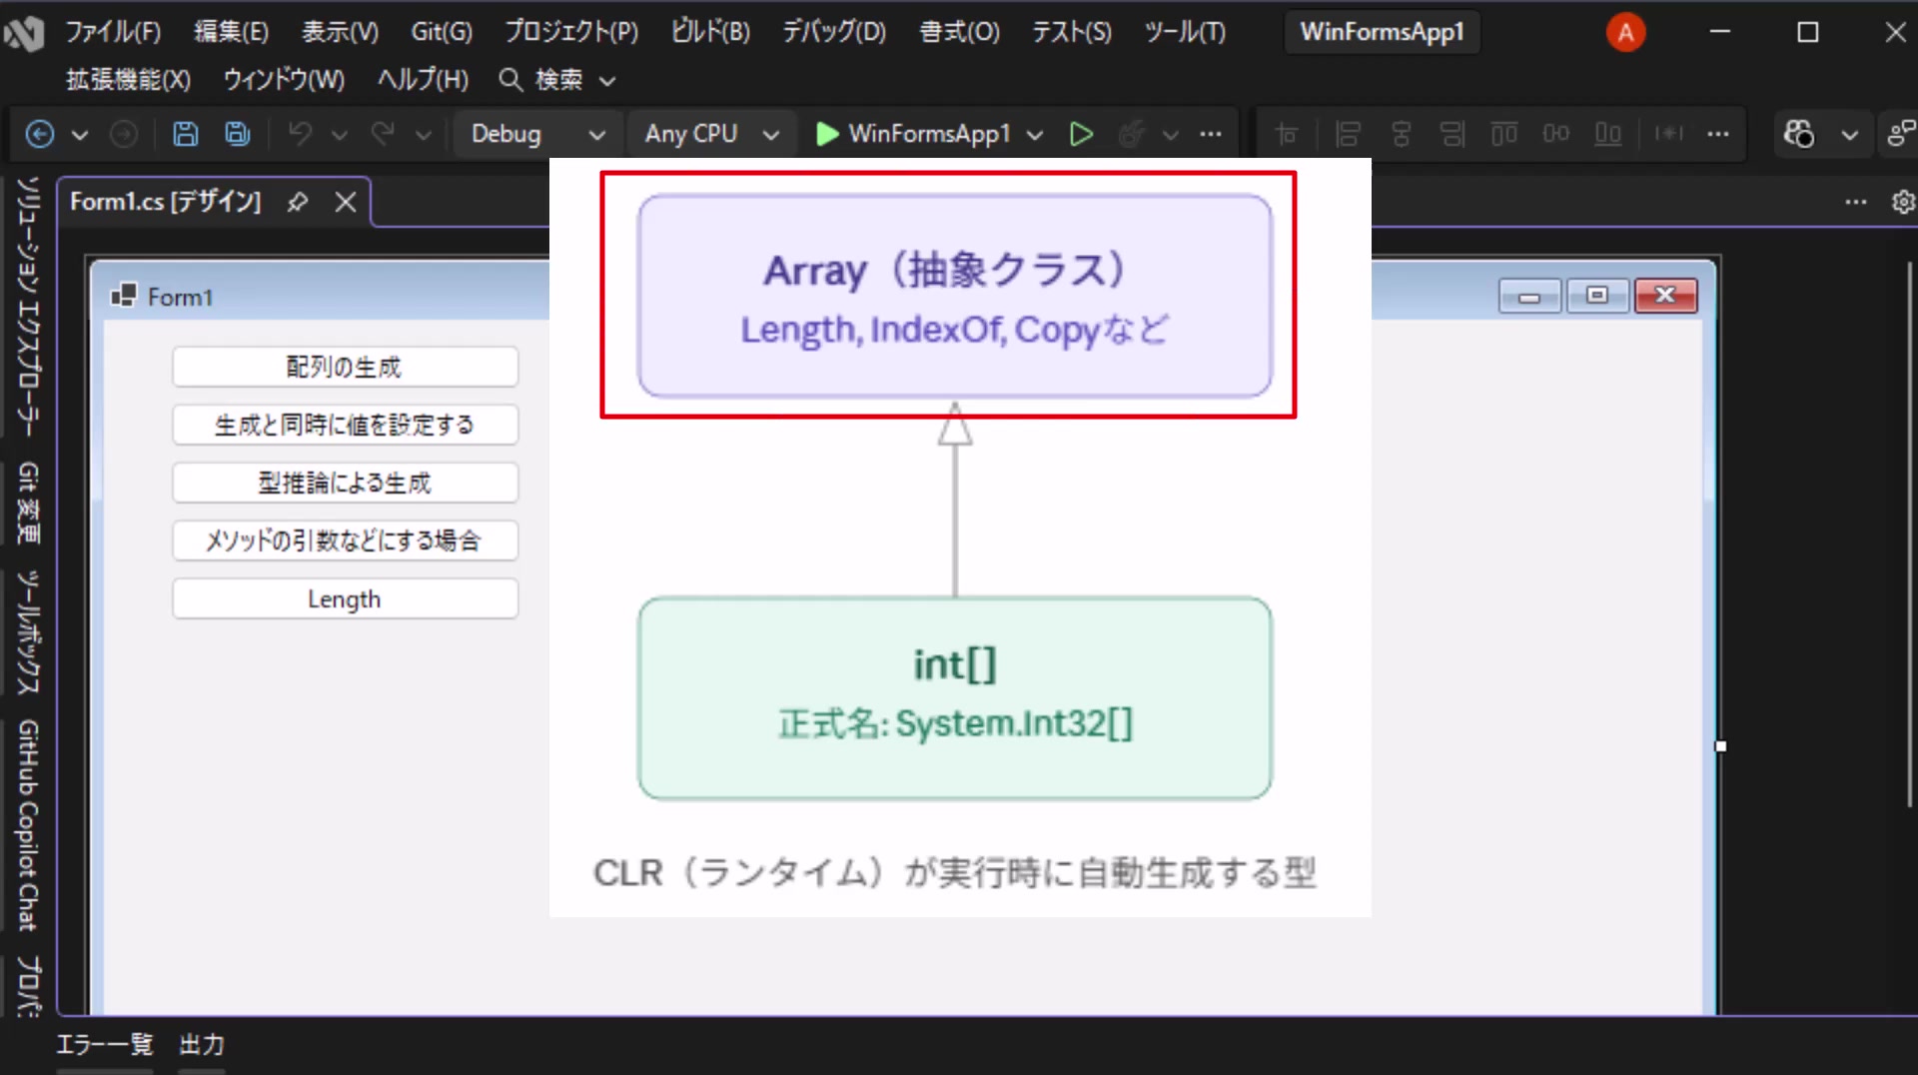Click the メソッドの引数などにする場合 button

click(x=345, y=540)
